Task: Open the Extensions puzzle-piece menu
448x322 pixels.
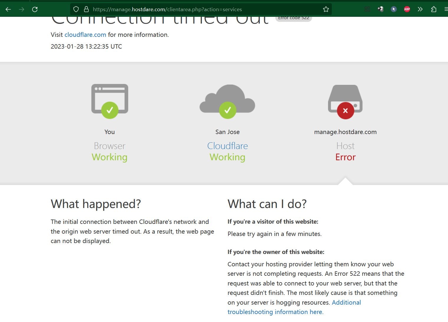Action: click(x=434, y=9)
